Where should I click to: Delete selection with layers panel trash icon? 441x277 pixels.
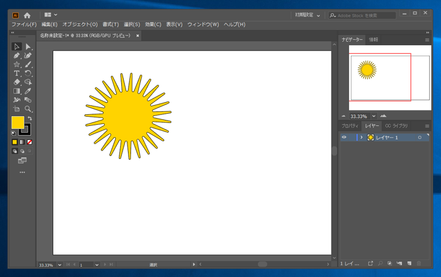click(x=419, y=264)
